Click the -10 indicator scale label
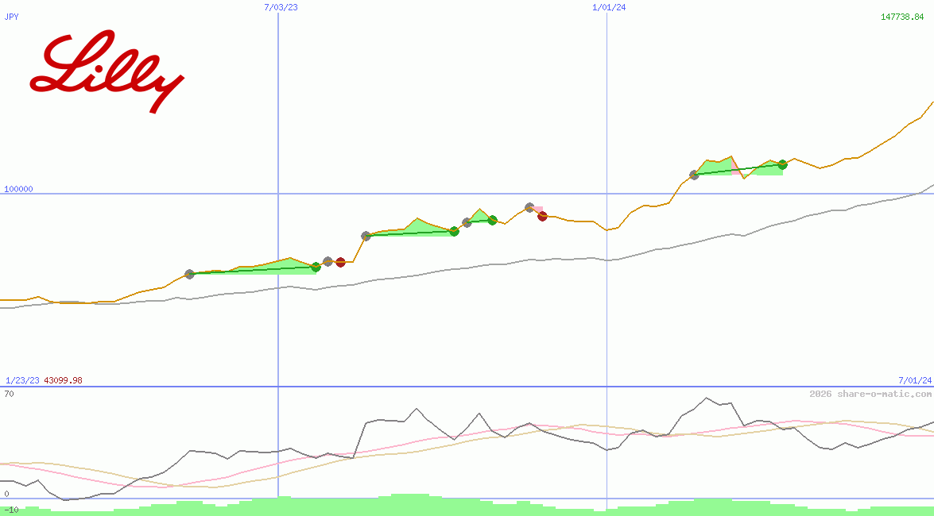The image size is (934, 516). pos(11,509)
